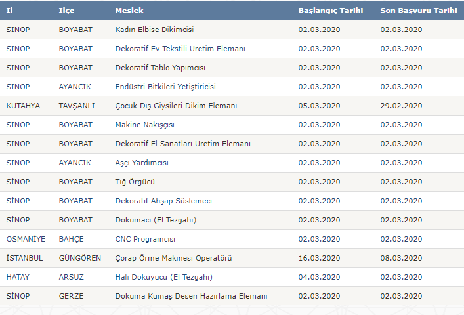Click Dekoratif El Sanatları Üretim Elemanı
This screenshot has height=315, width=464.
tap(182, 144)
